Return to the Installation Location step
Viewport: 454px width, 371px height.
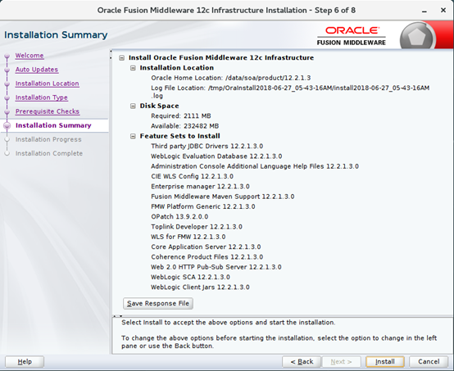click(48, 84)
